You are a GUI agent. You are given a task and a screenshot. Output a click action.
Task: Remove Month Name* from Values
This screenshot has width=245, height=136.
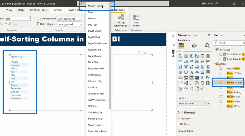click(x=208, y=103)
